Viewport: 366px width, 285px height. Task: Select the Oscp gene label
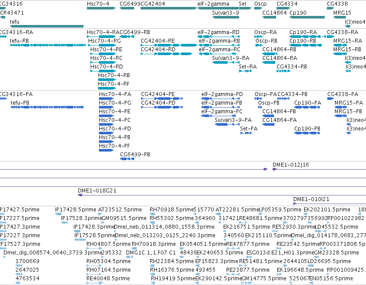coord(260,4)
